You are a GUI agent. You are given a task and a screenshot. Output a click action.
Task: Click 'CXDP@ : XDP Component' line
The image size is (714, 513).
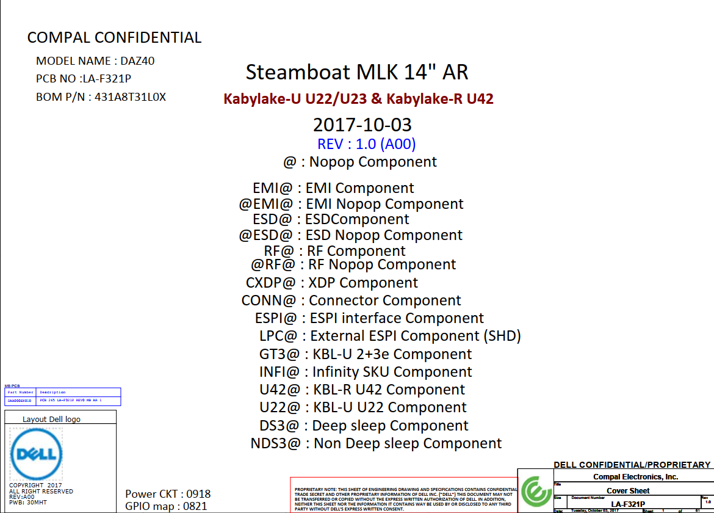[331, 283]
